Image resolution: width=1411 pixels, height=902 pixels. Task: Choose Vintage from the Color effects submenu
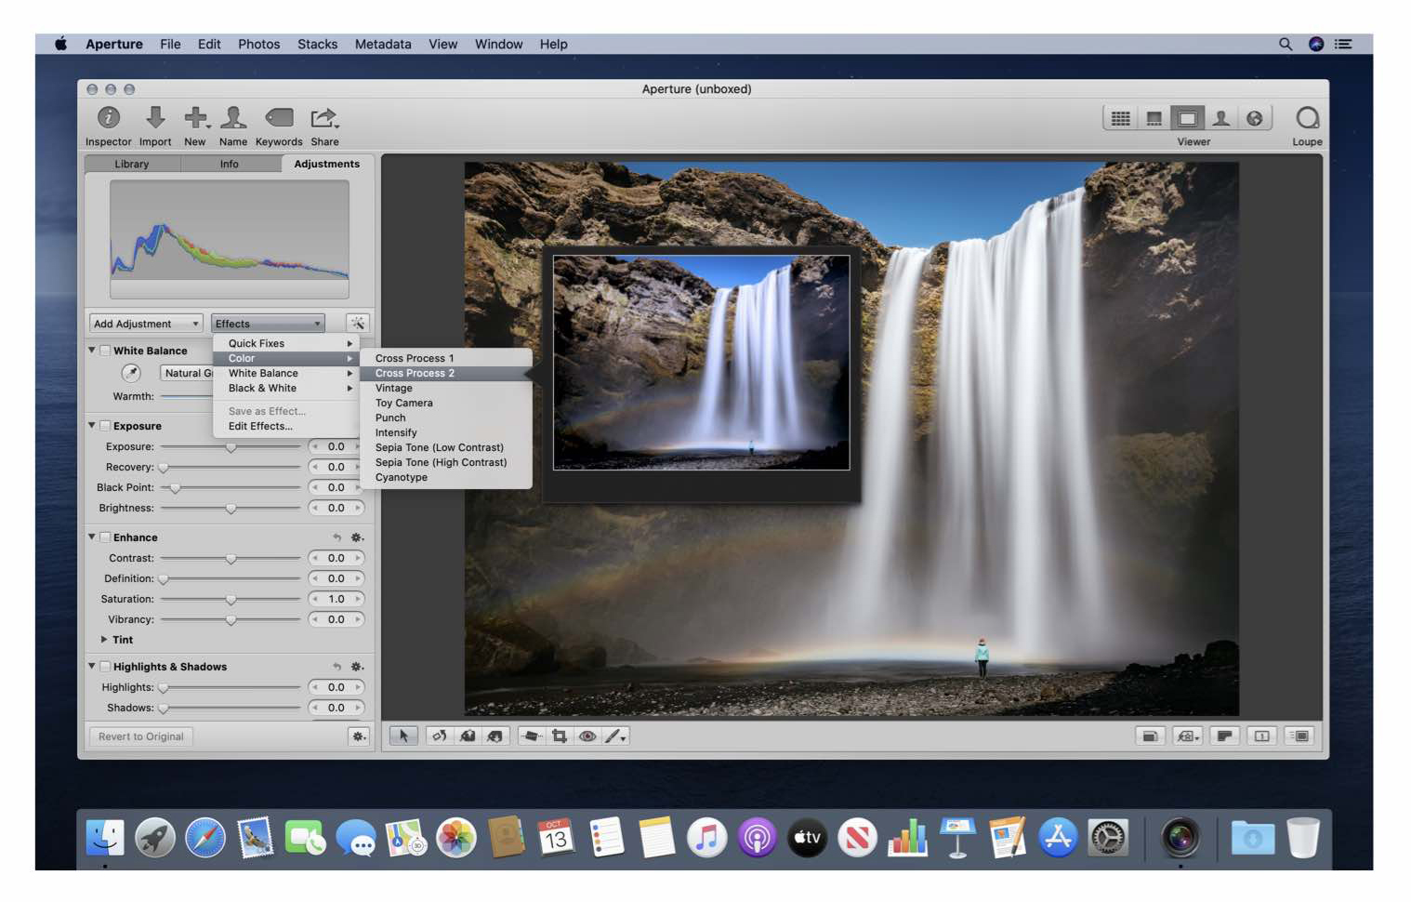pyautogui.click(x=393, y=388)
